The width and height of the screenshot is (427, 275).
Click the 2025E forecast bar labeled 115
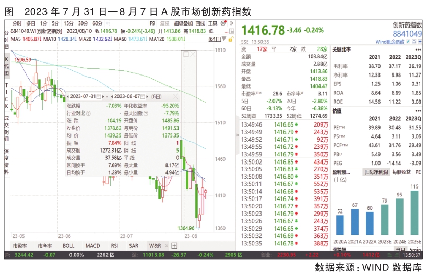coord(414,213)
